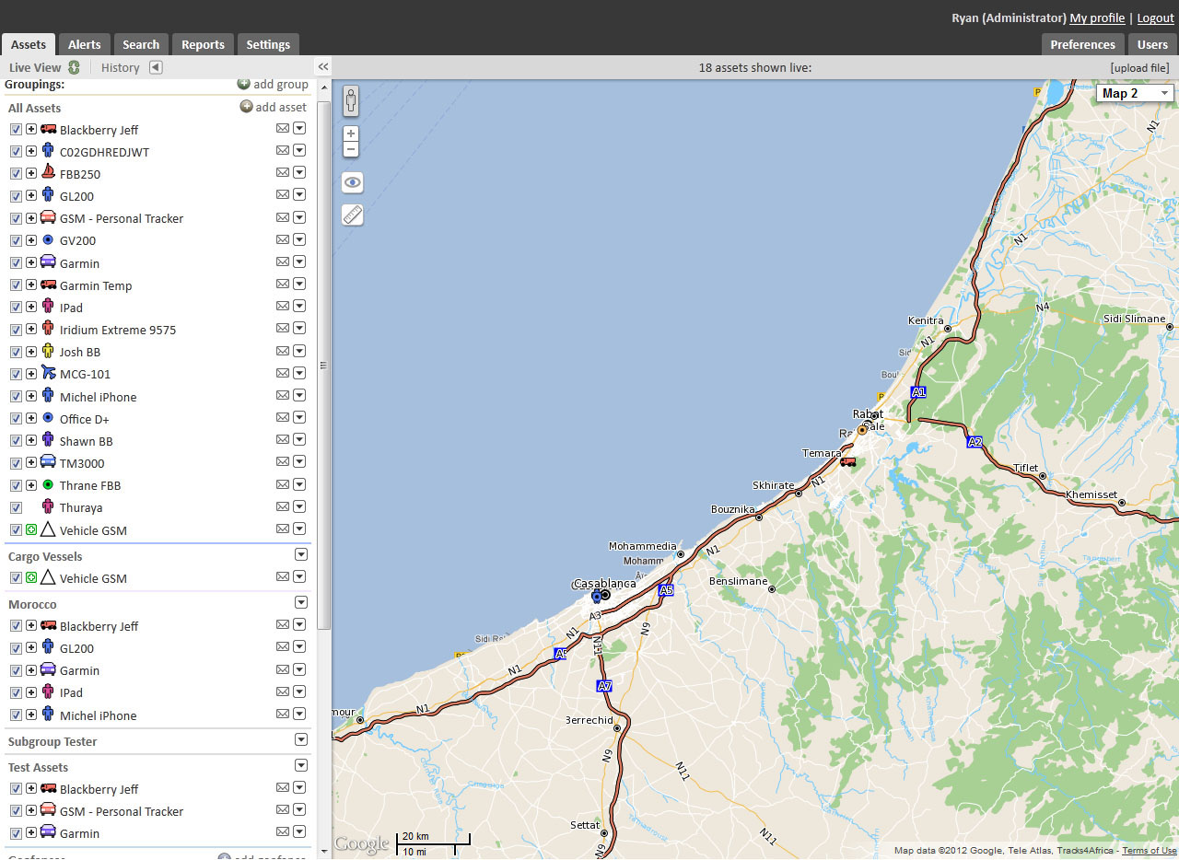Open the Map 2 map type dropdown
This screenshot has height=860, width=1179.
pos(1135,93)
